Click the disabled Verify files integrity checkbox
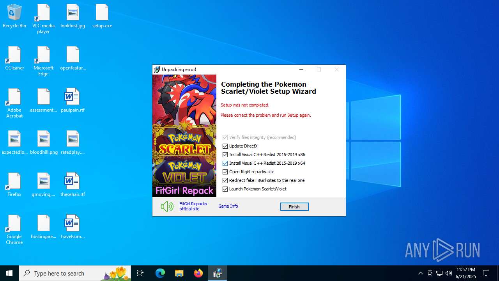The image size is (499, 281). (225, 137)
